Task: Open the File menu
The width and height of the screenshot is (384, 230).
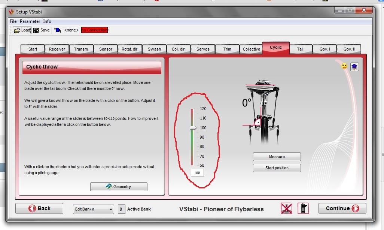Action: (13, 21)
